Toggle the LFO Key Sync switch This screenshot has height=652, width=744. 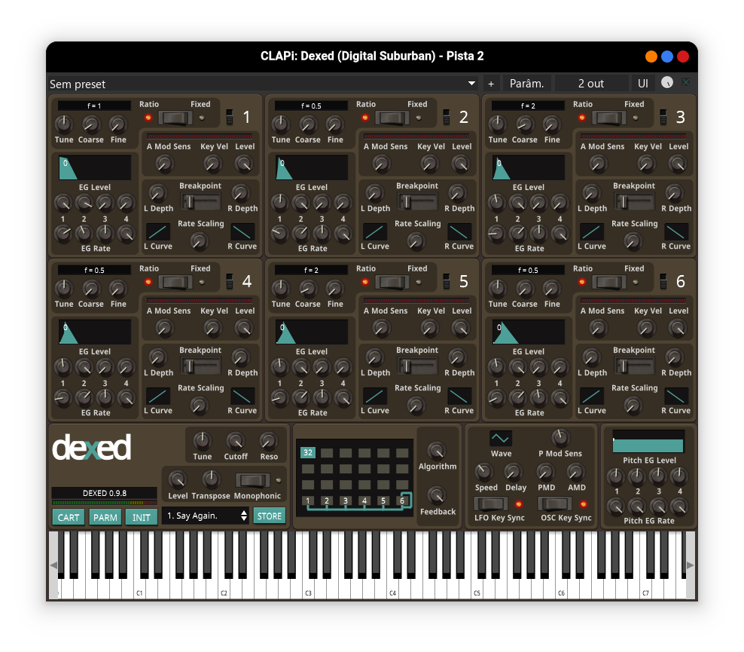tap(489, 504)
